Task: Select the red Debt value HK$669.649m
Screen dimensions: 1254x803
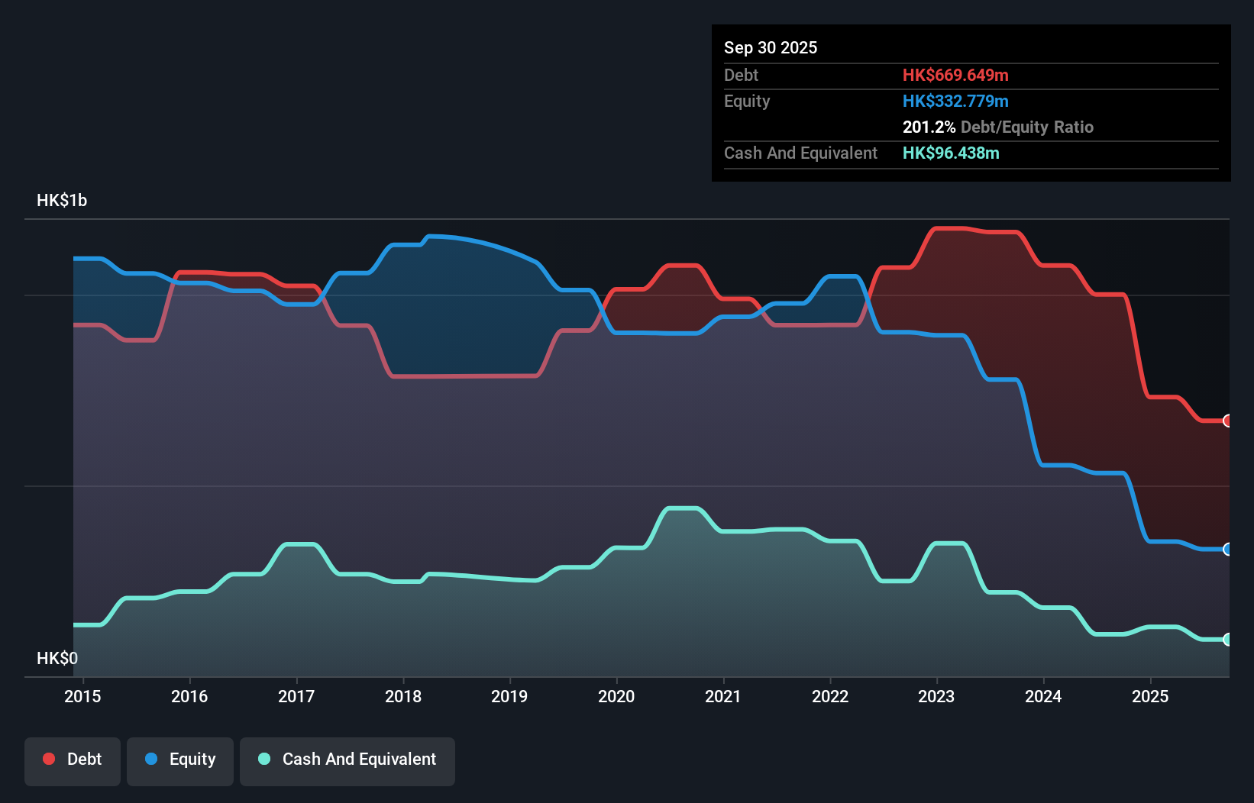Action: coord(955,75)
